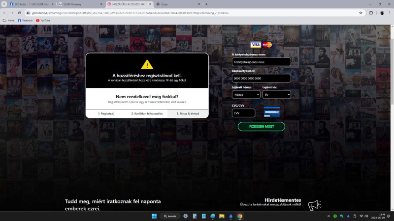Open a new browser tab with plus

(206, 4)
